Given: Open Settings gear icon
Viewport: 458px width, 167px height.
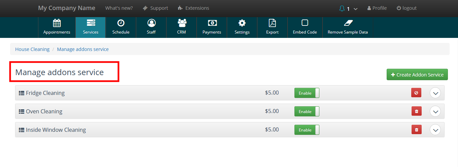Looking at the screenshot, I should [x=242, y=23].
